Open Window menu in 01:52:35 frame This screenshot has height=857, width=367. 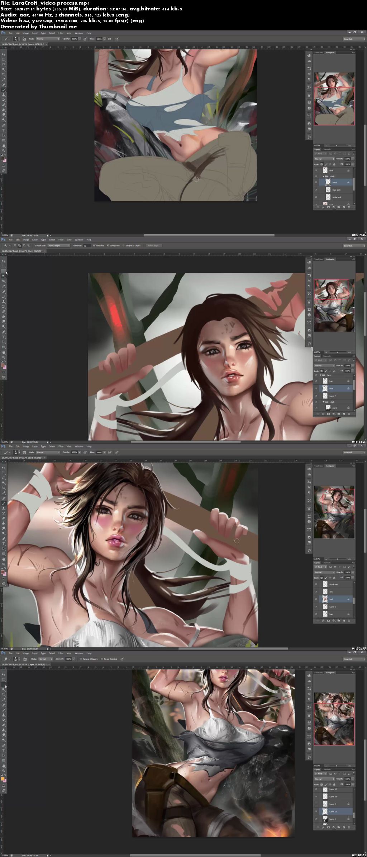click(79, 446)
